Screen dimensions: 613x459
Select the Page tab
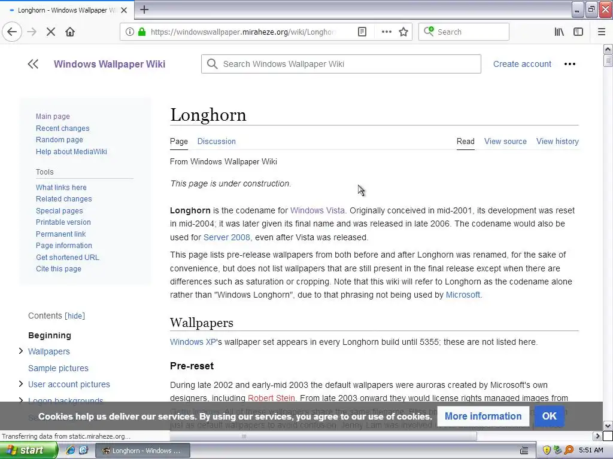(178, 141)
